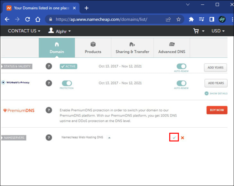Open help for WithheldforPrivacy
The image size is (234, 186).
[49, 83]
